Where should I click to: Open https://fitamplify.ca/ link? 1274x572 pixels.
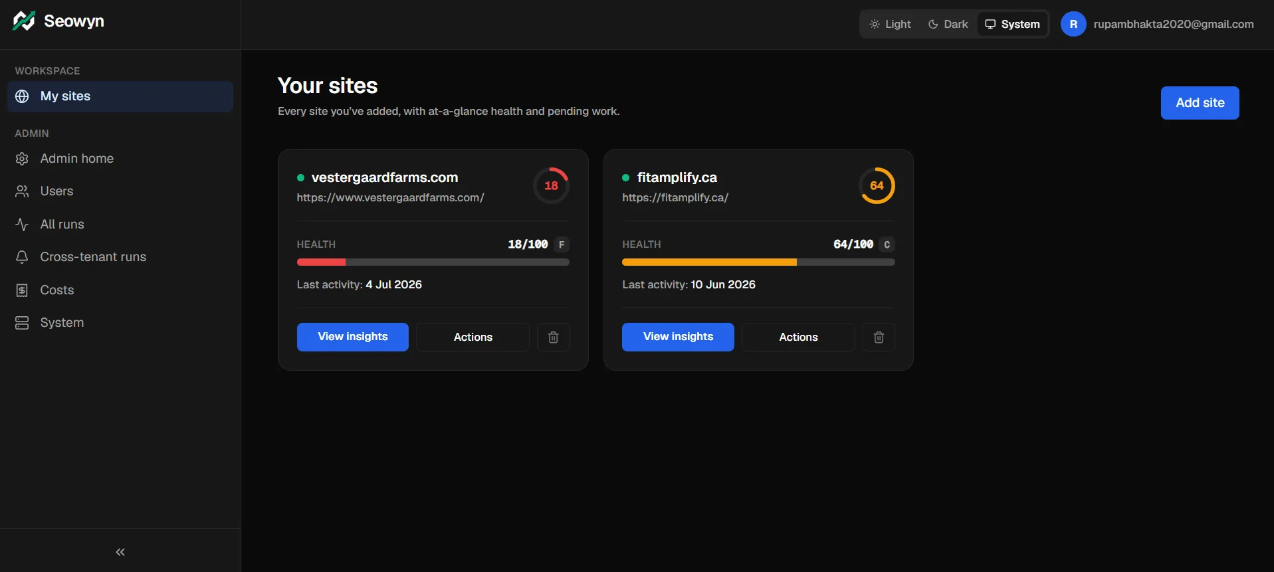click(x=675, y=197)
